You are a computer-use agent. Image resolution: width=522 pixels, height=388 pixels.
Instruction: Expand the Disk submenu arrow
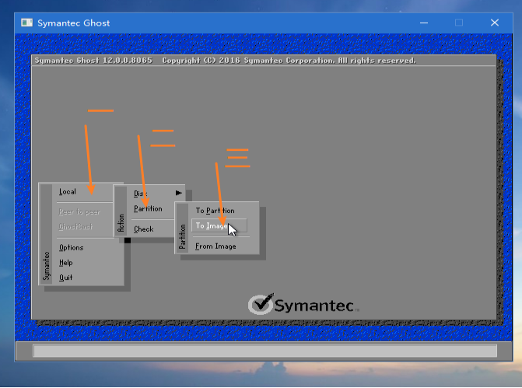pyautogui.click(x=179, y=193)
